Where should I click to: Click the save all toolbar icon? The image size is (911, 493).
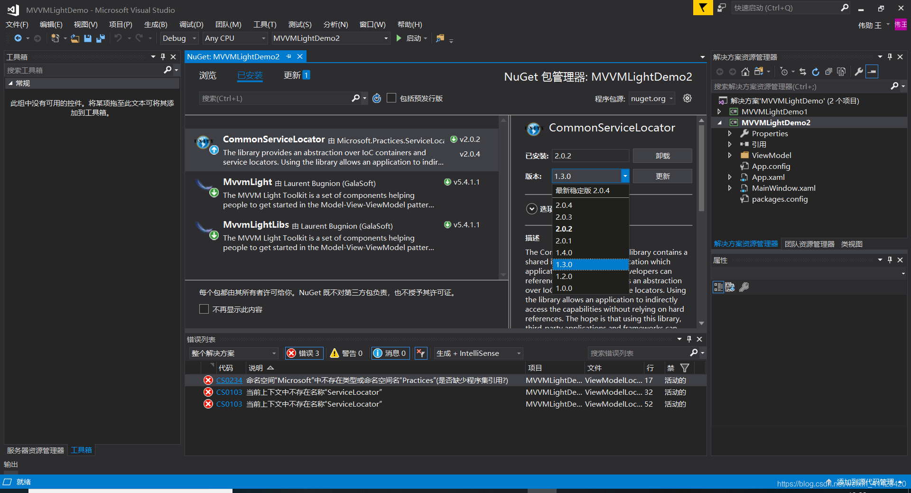pos(101,38)
